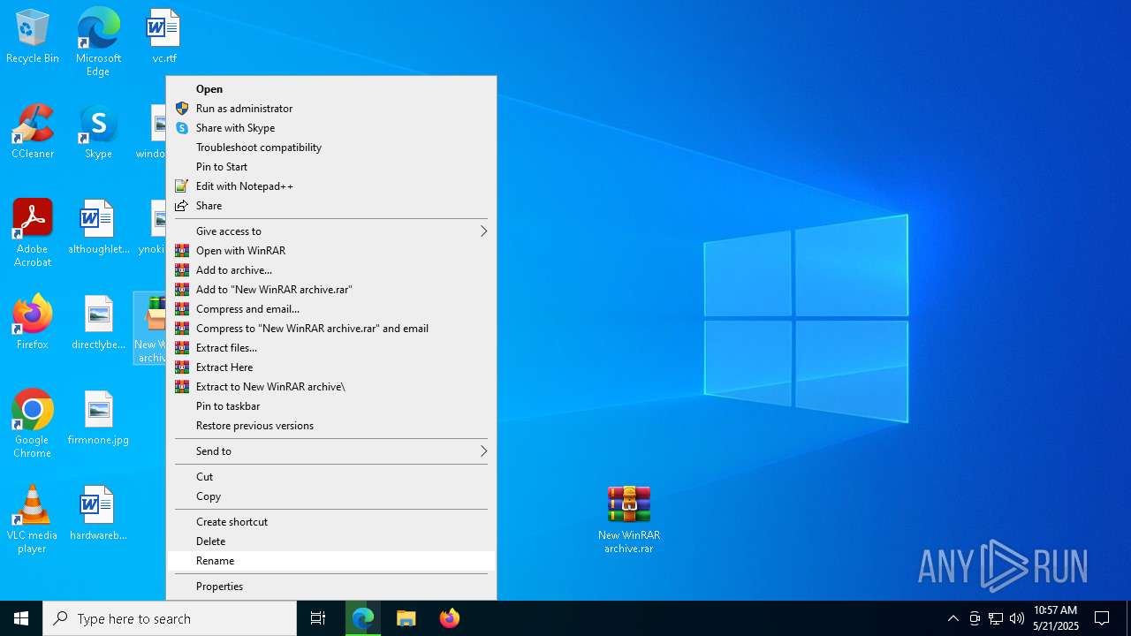Open CCleaner desktop shortcut
The image size is (1131, 636).
click(x=33, y=132)
